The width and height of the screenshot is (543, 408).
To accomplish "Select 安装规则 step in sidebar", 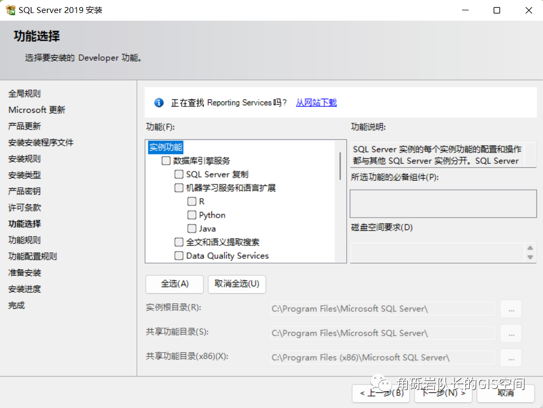I will pos(24,158).
